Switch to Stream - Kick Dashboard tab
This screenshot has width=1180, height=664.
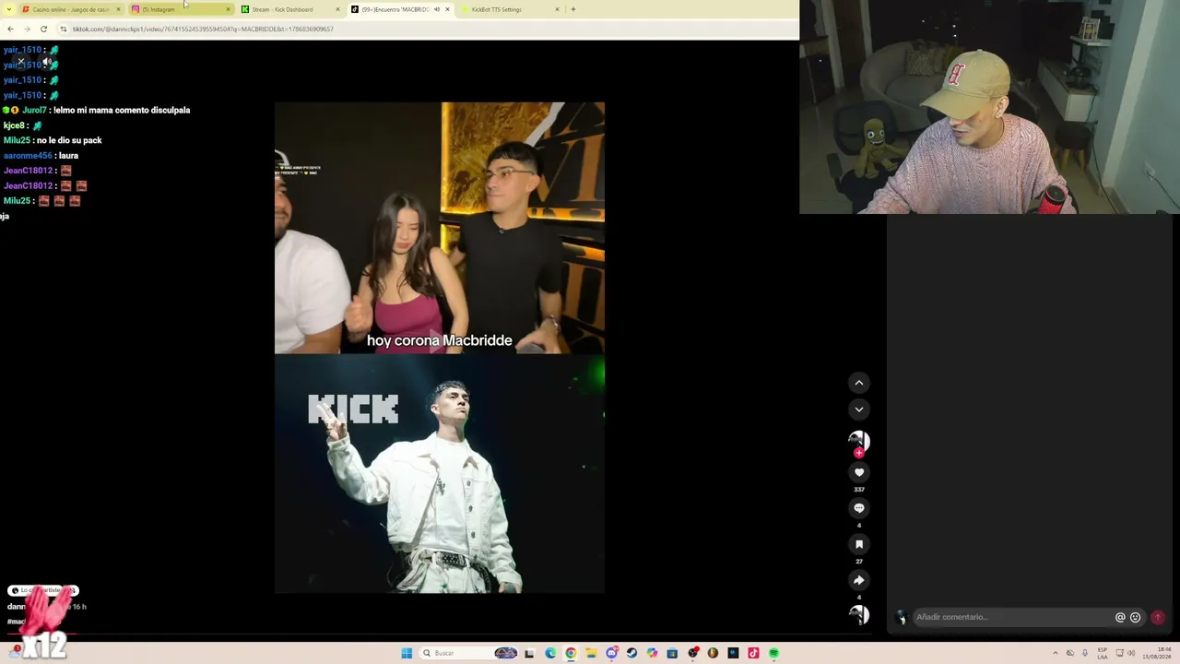click(291, 9)
